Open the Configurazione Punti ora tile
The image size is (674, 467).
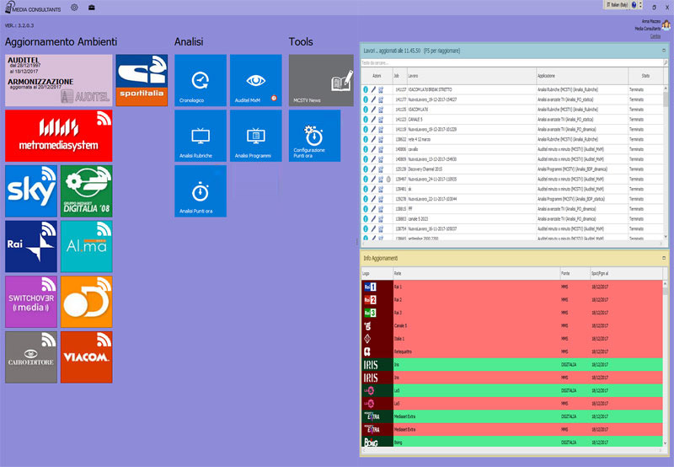click(x=314, y=136)
